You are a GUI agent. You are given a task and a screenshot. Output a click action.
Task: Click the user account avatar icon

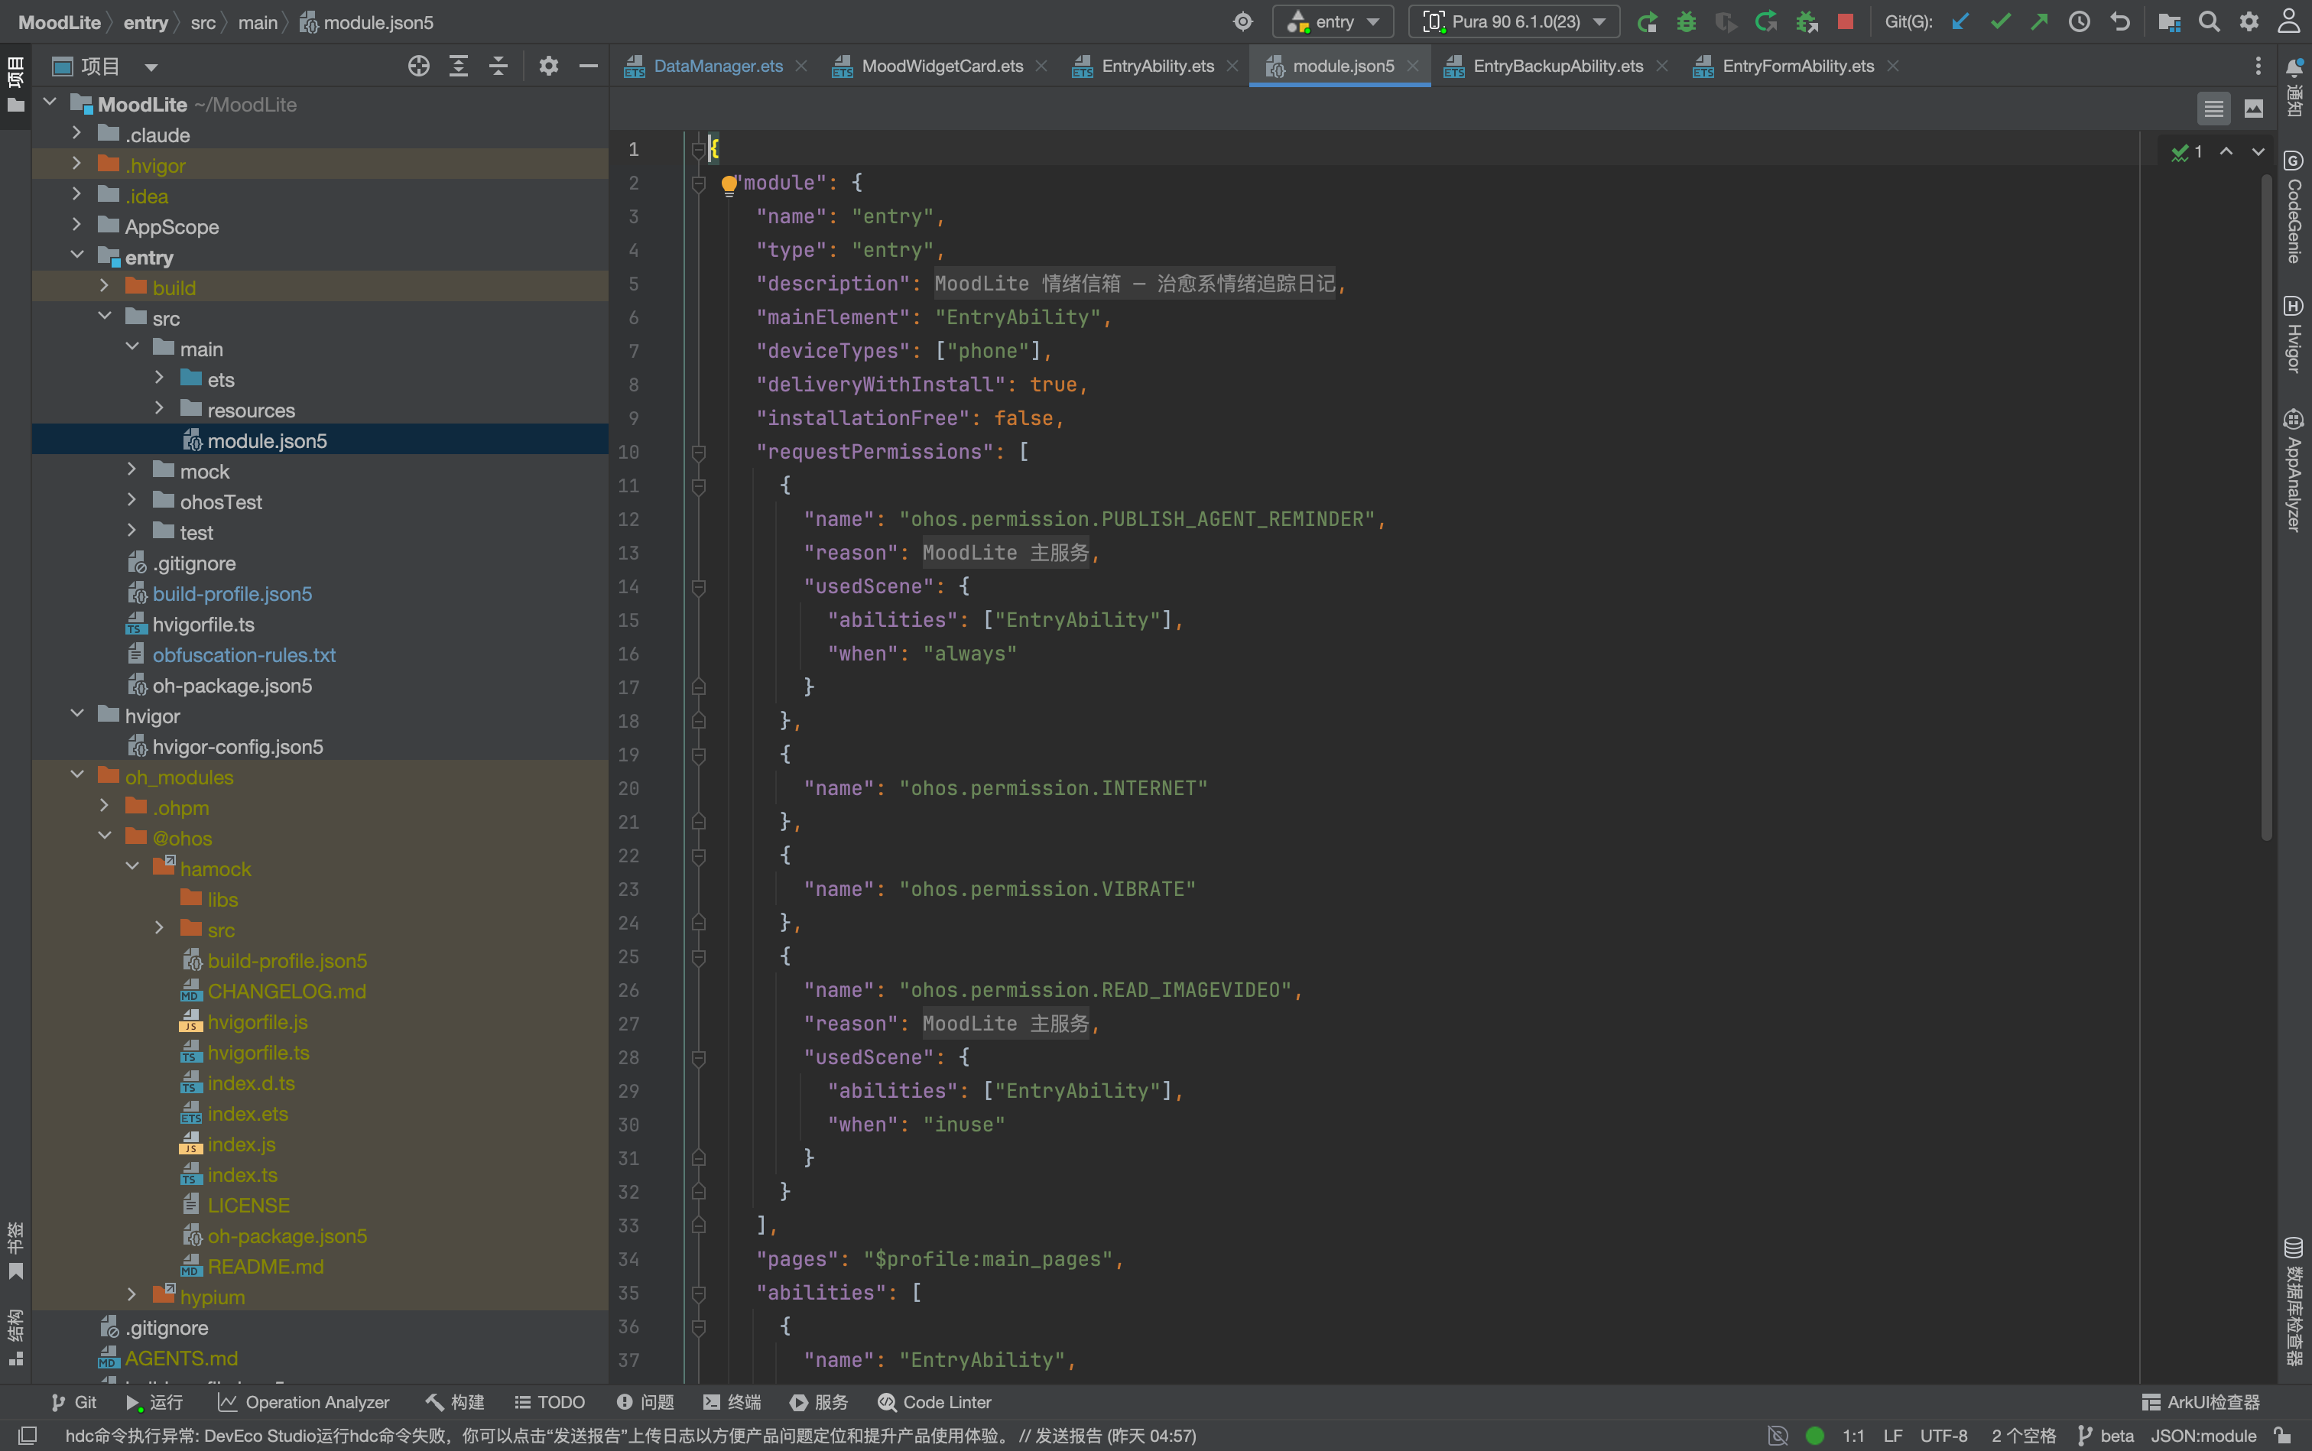pyautogui.click(x=2289, y=22)
